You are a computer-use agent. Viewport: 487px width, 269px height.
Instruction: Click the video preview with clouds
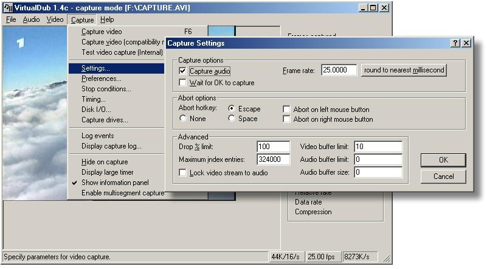point(35,113)
